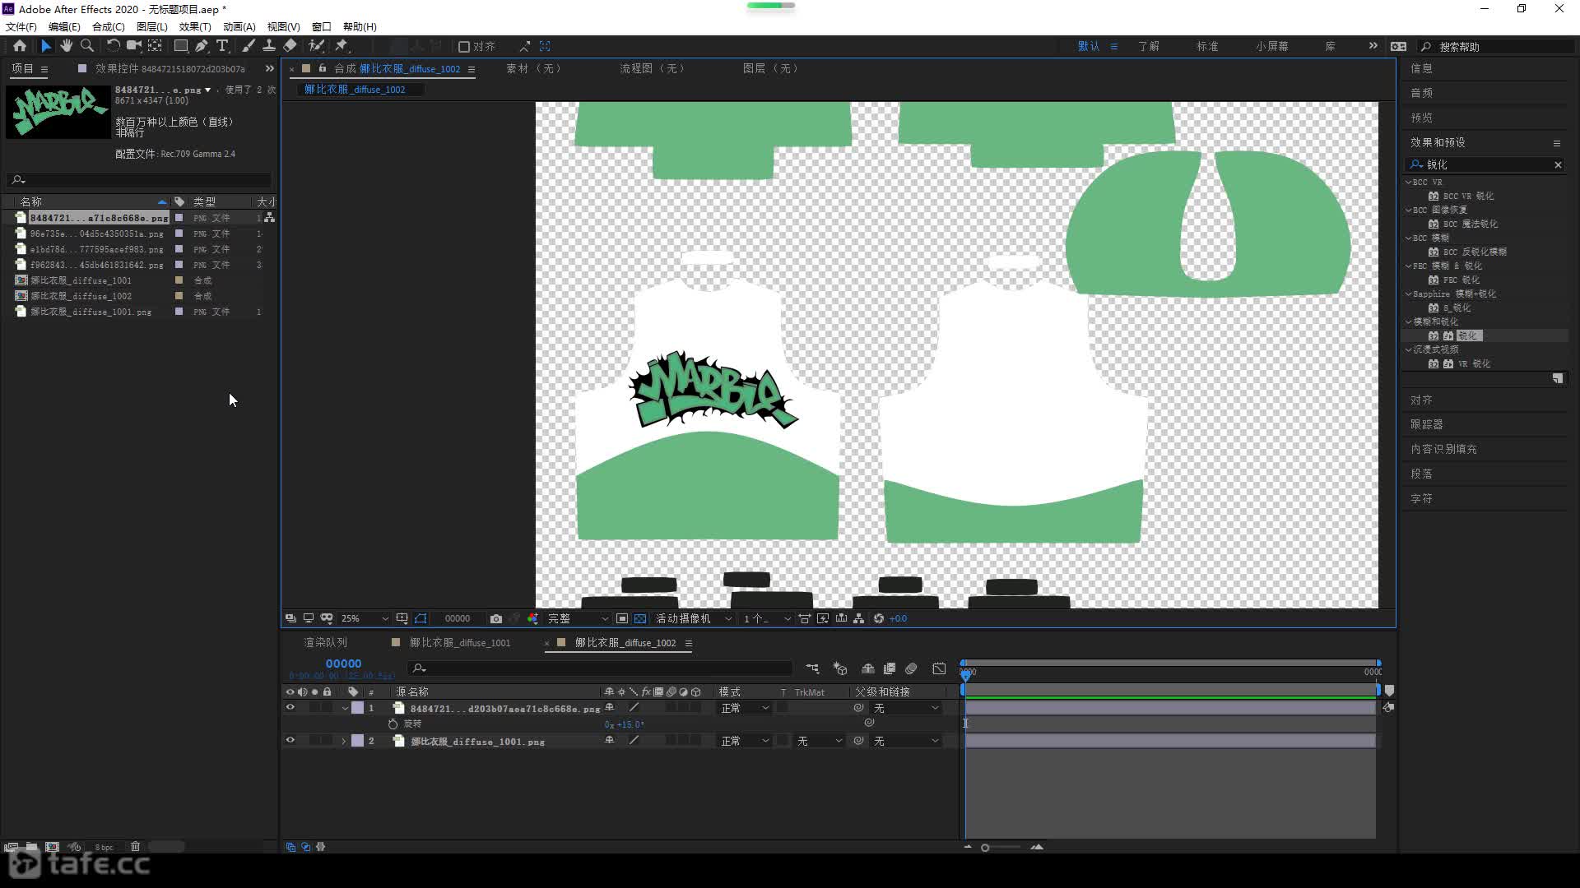Select the Eraser tool
The height and width of the screenshot is (888, 1580).
click(290, 46)
